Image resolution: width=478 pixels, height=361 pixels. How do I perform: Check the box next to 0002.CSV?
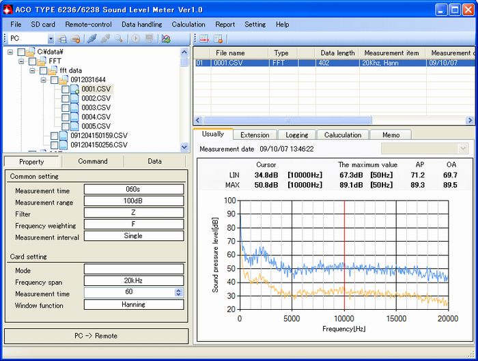click(x=66, y=98)
